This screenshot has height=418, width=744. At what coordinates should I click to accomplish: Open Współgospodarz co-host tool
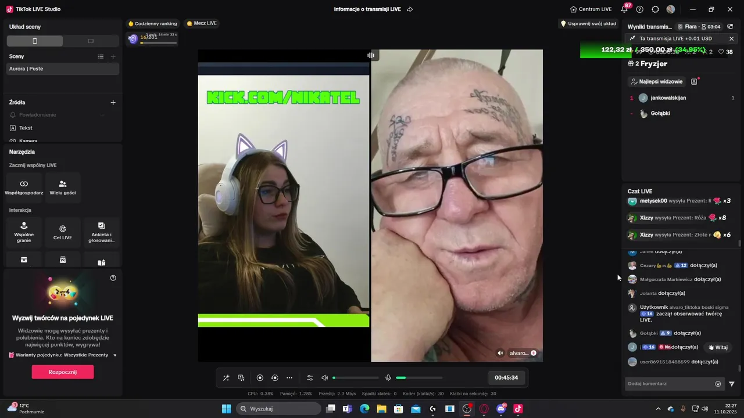tap(24, 187)
